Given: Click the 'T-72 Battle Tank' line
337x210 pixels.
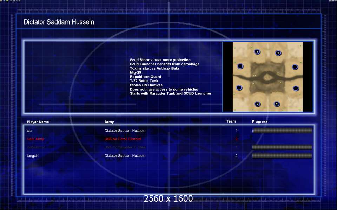Looking at the screenshot, I should coord(144,81).
